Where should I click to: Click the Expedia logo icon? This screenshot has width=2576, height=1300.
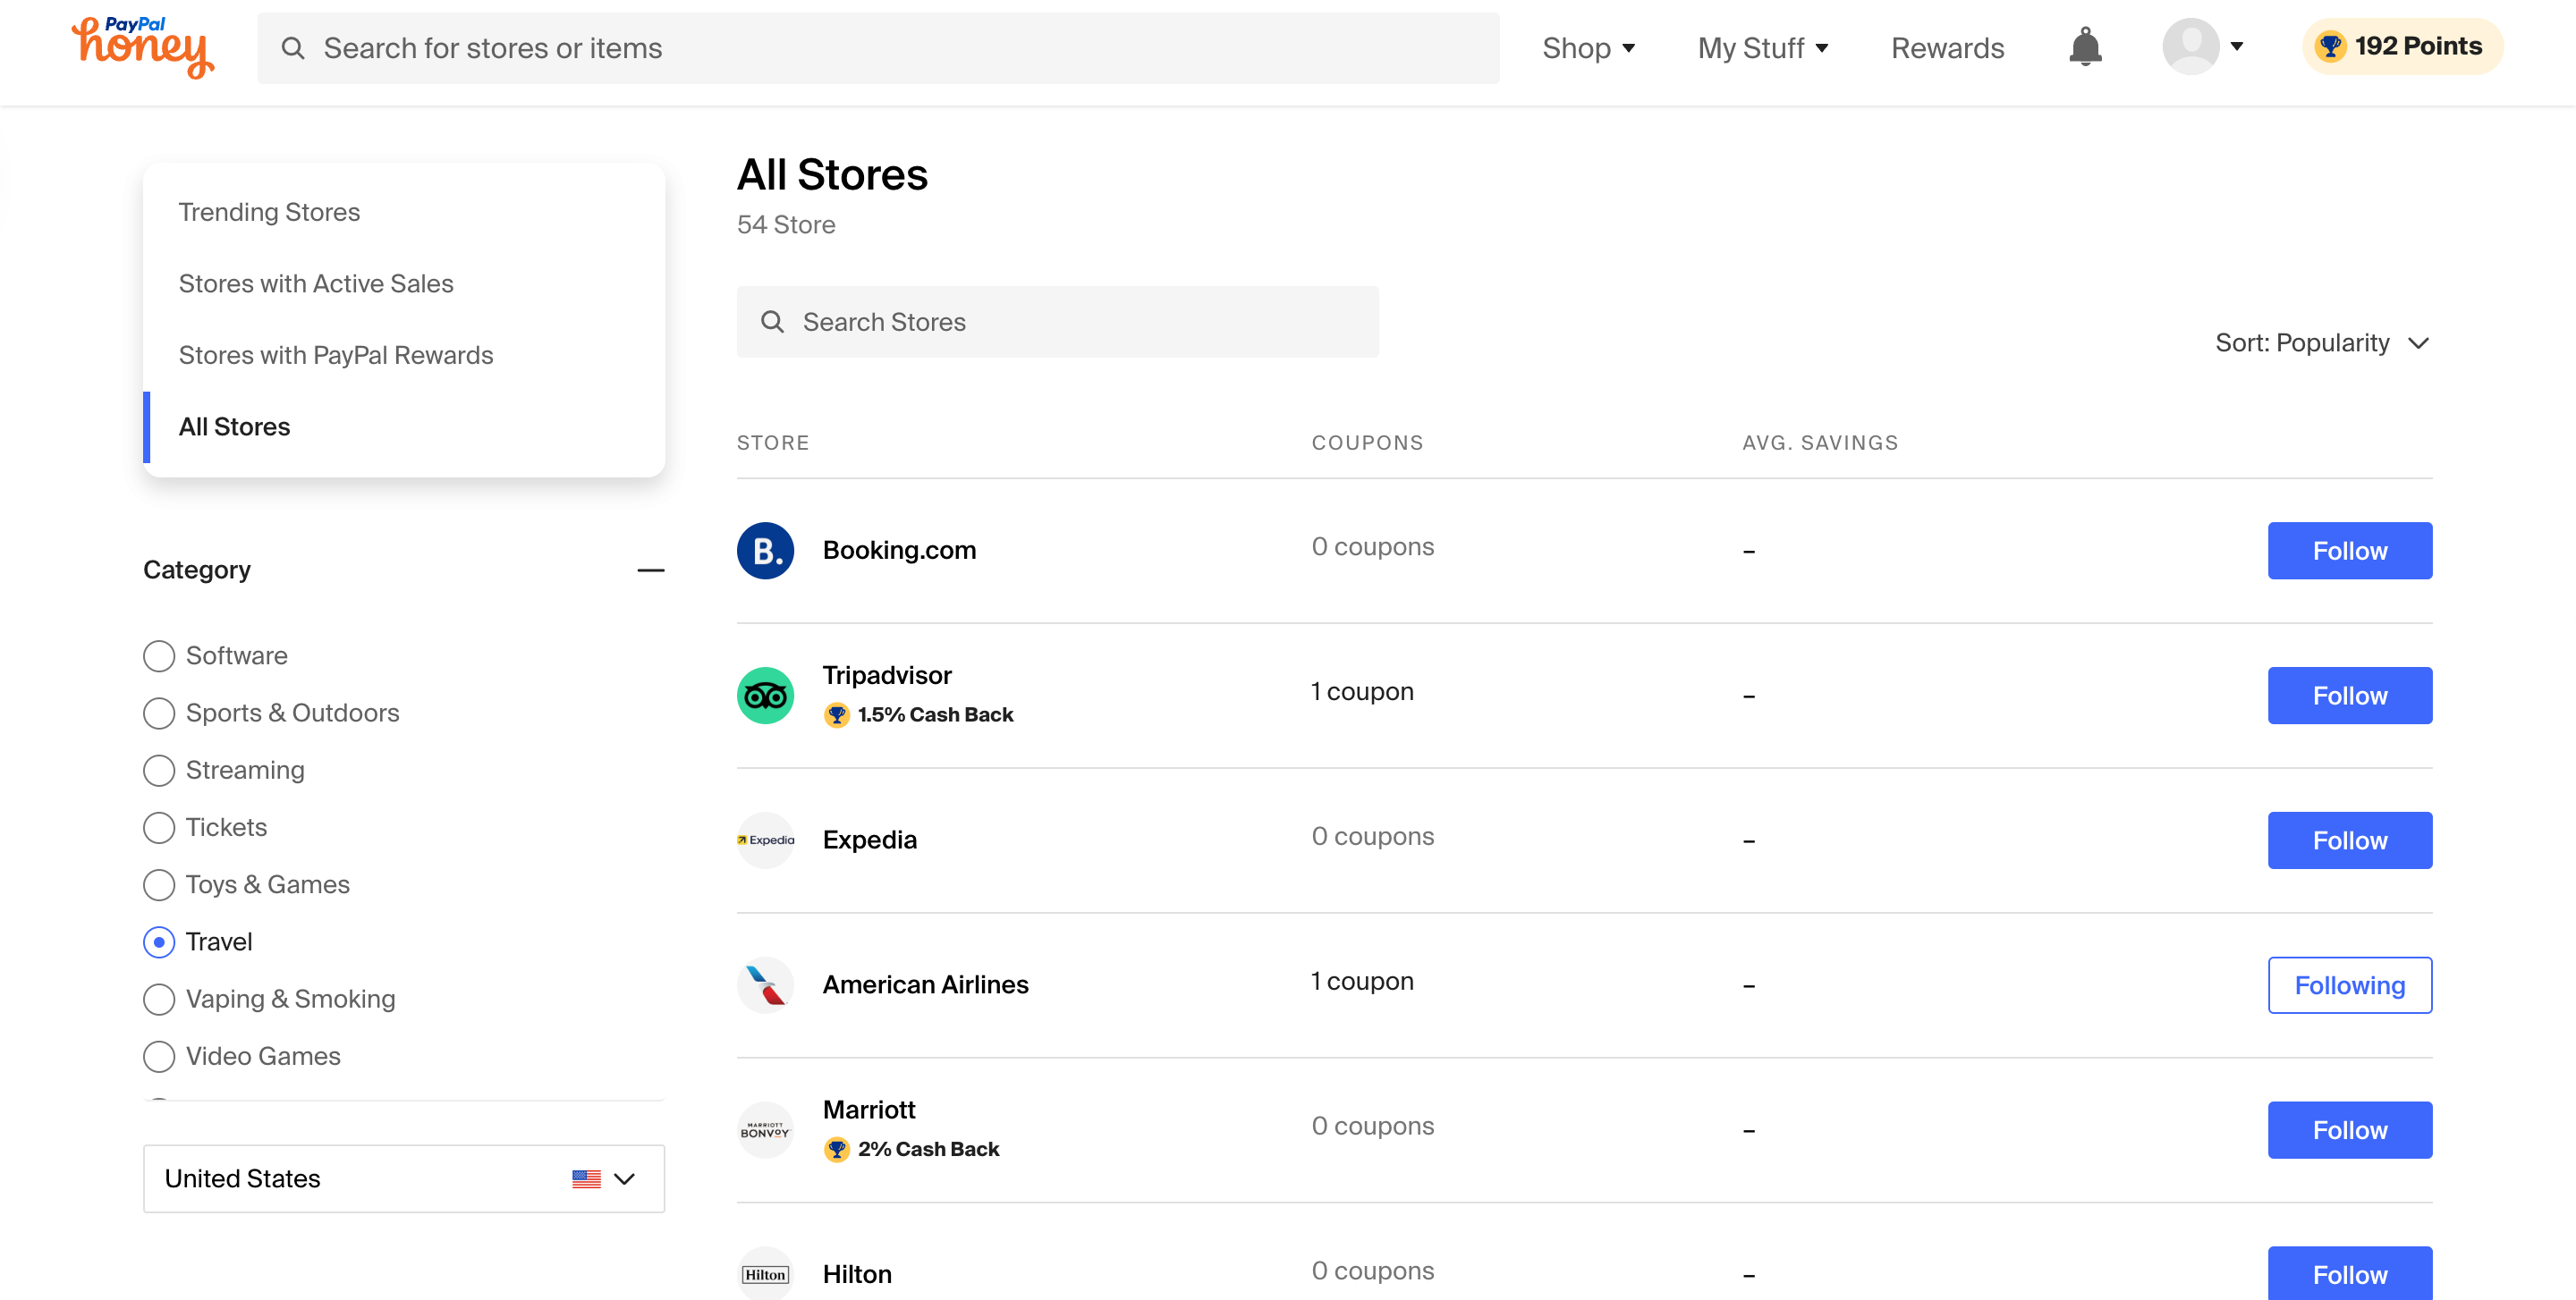[x=765, y=840]
